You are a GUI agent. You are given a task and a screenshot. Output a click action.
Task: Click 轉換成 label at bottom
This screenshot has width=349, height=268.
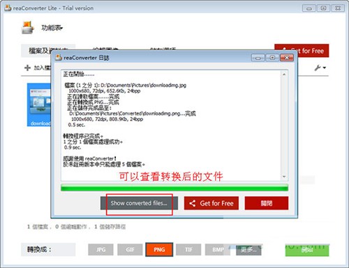[39, 250]
